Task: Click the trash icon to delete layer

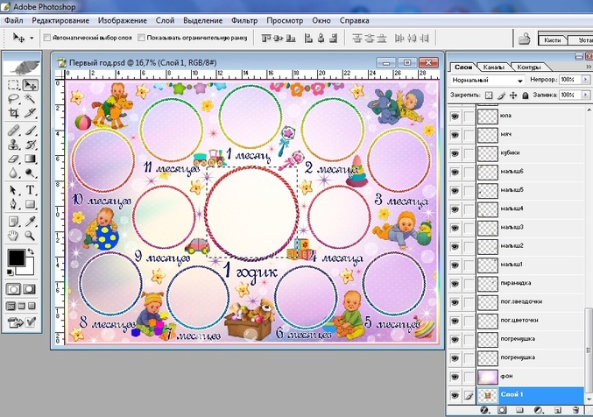Action: click(577, 409)
